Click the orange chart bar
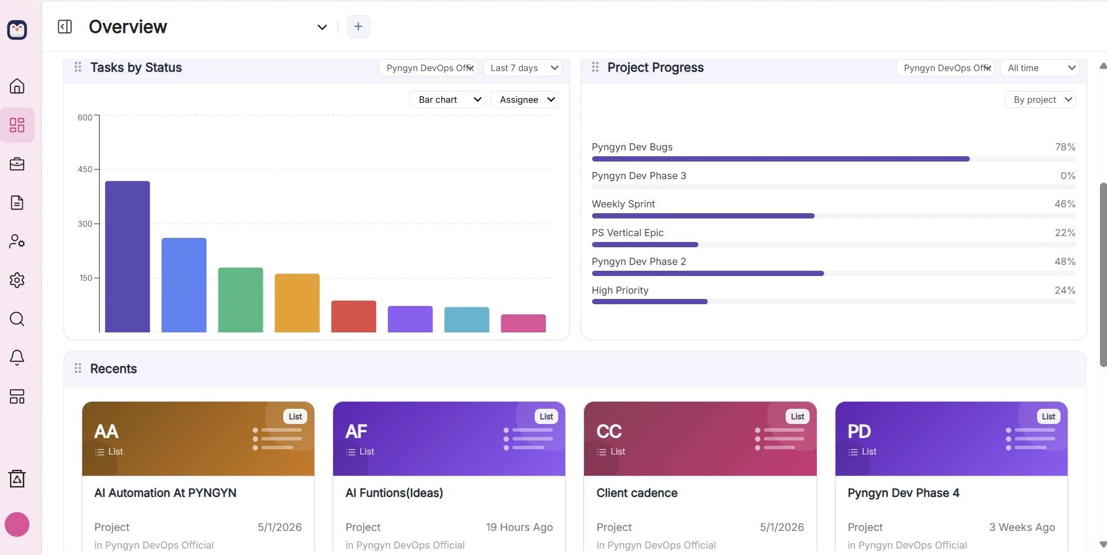The image size is (1107, 555). [297, 303]
